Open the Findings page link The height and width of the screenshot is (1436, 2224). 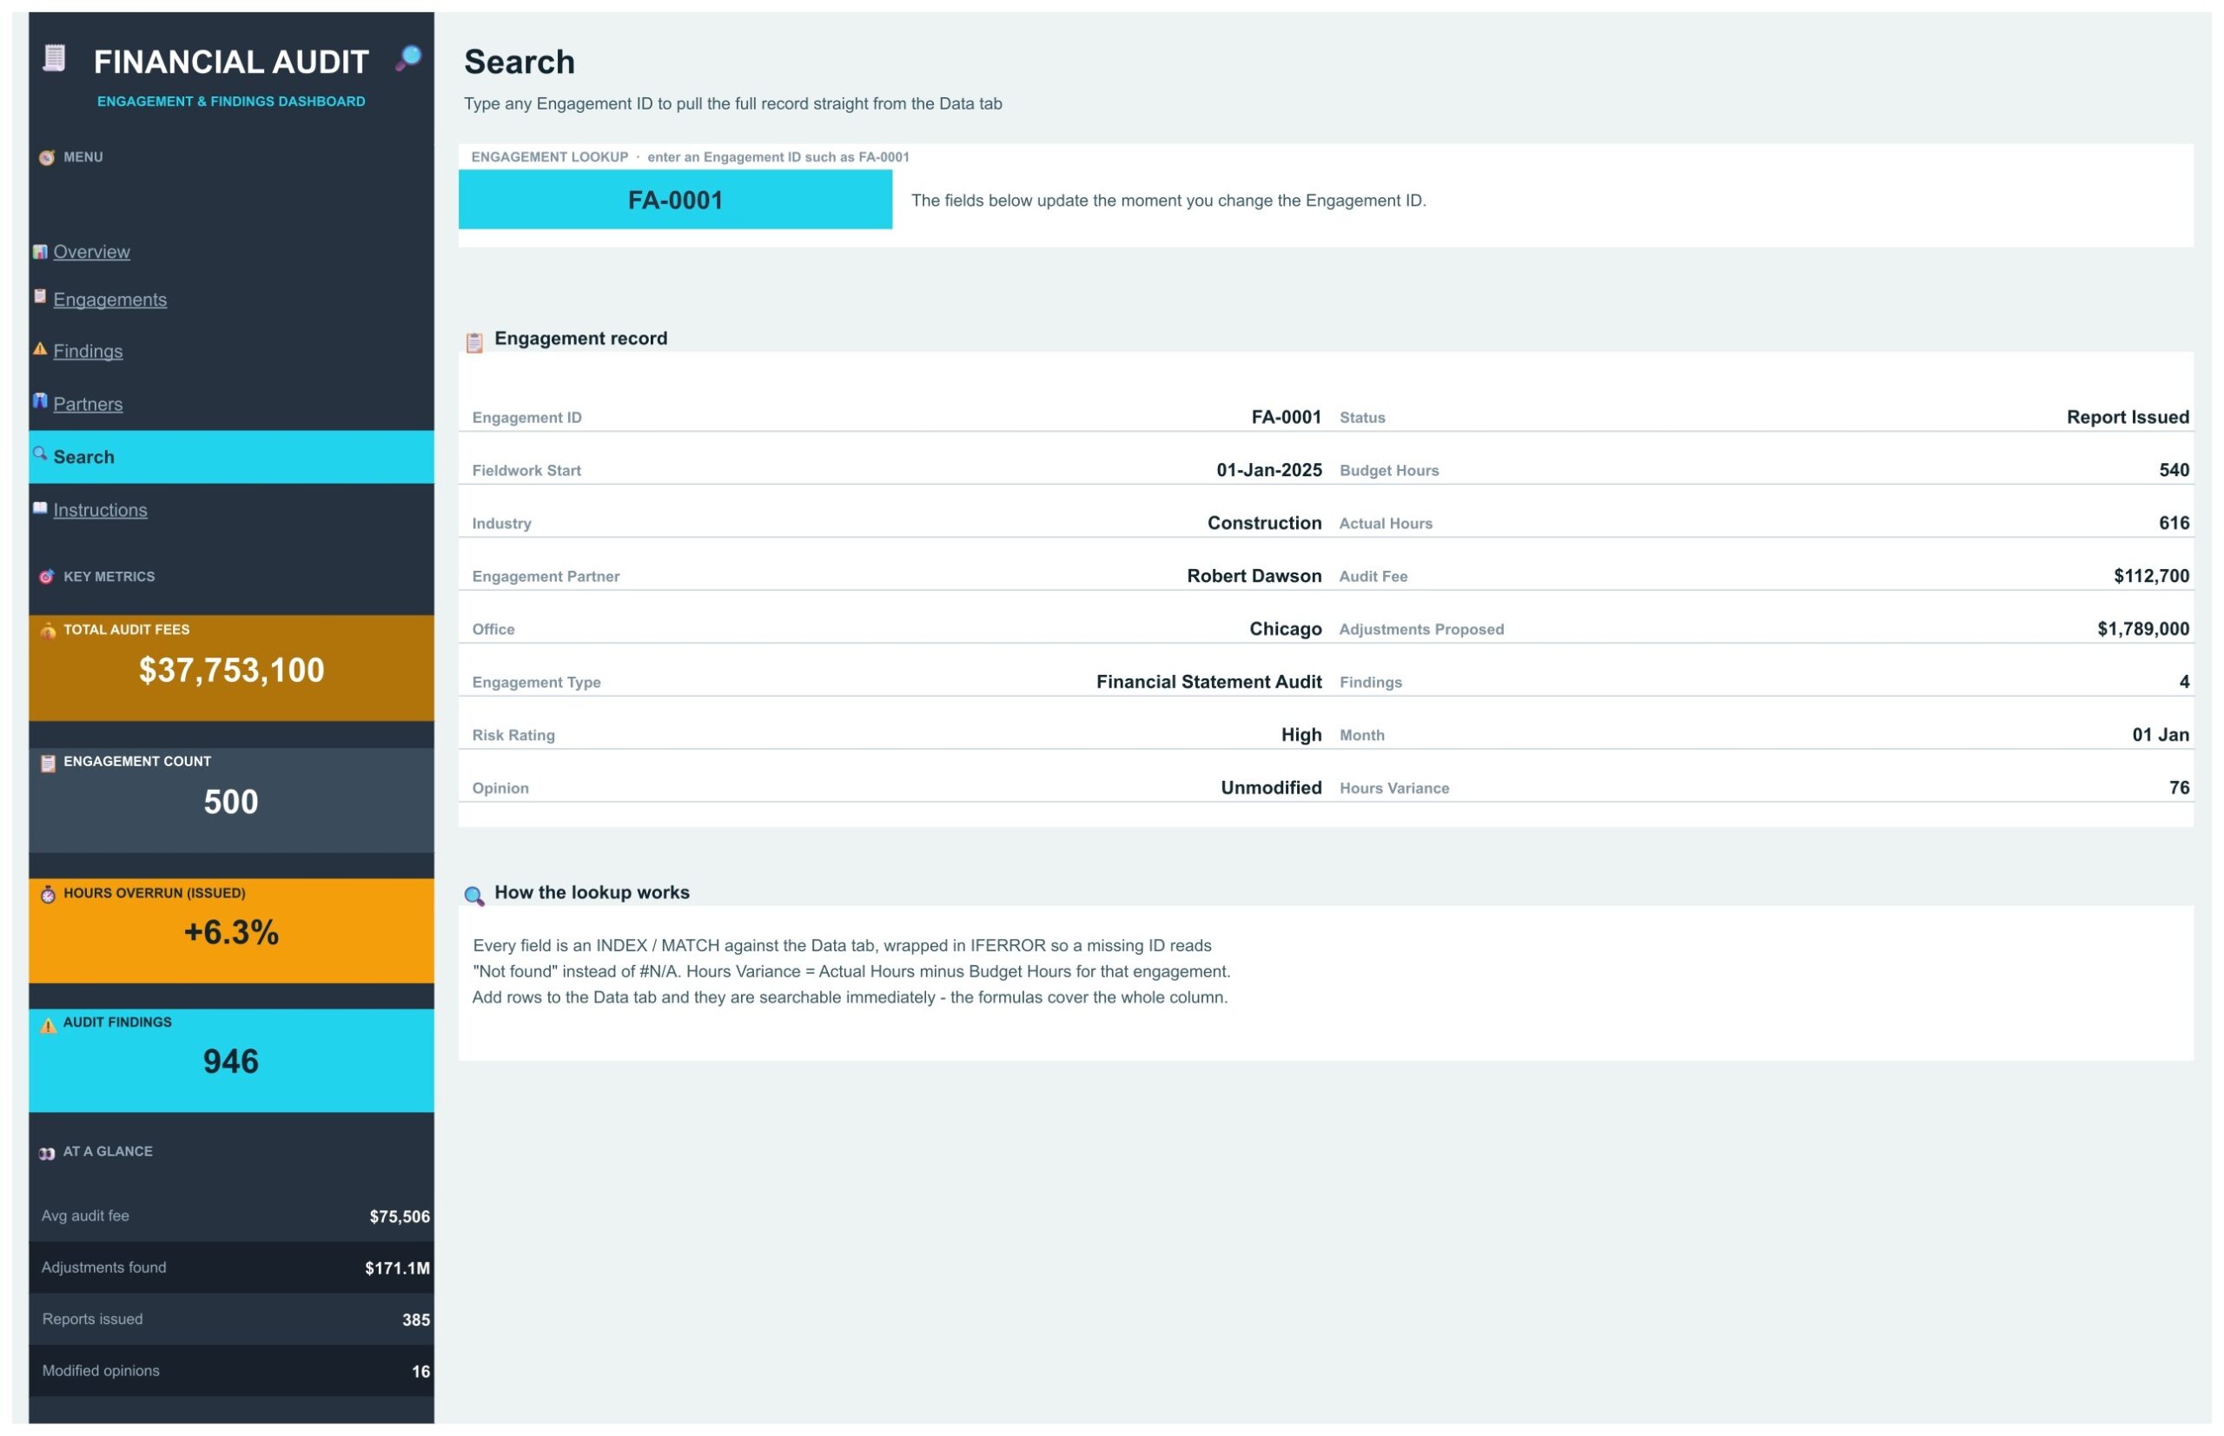tap(88, 352)
